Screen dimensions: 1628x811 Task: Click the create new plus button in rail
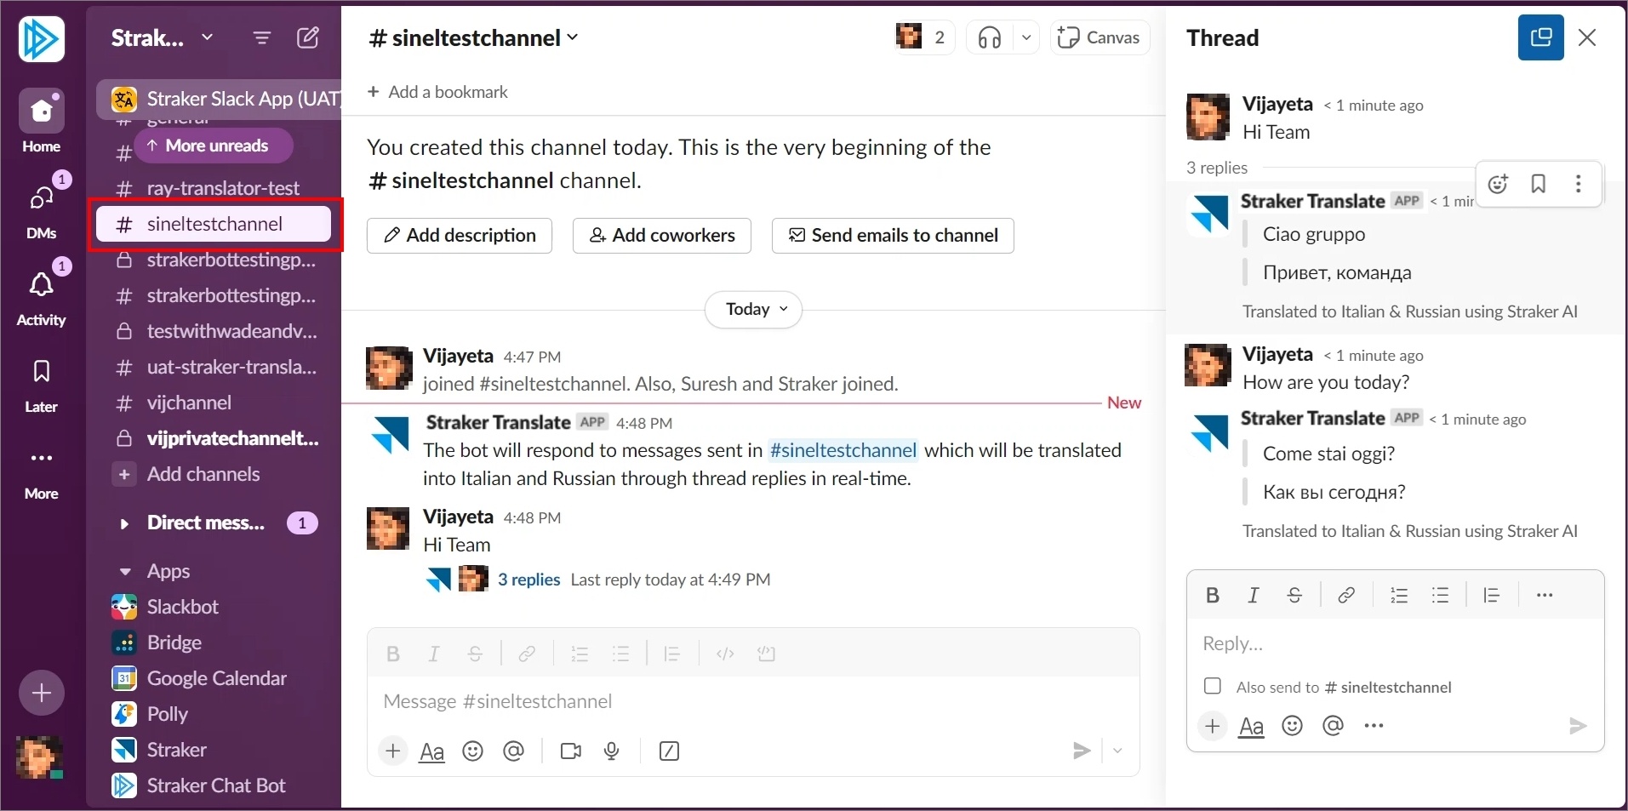point(42,694)
